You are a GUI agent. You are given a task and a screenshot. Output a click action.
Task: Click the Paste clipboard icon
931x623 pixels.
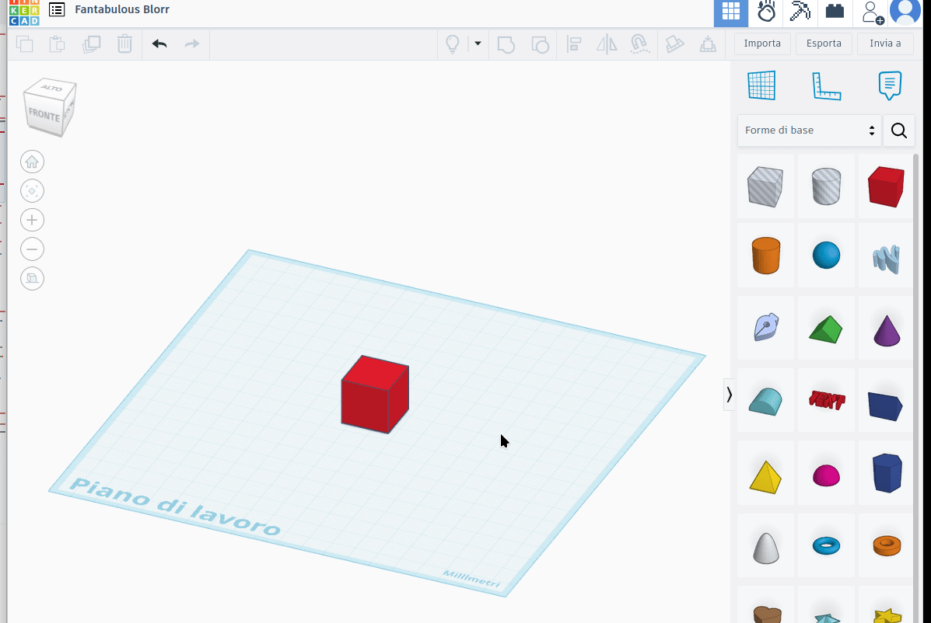(57, 44)
